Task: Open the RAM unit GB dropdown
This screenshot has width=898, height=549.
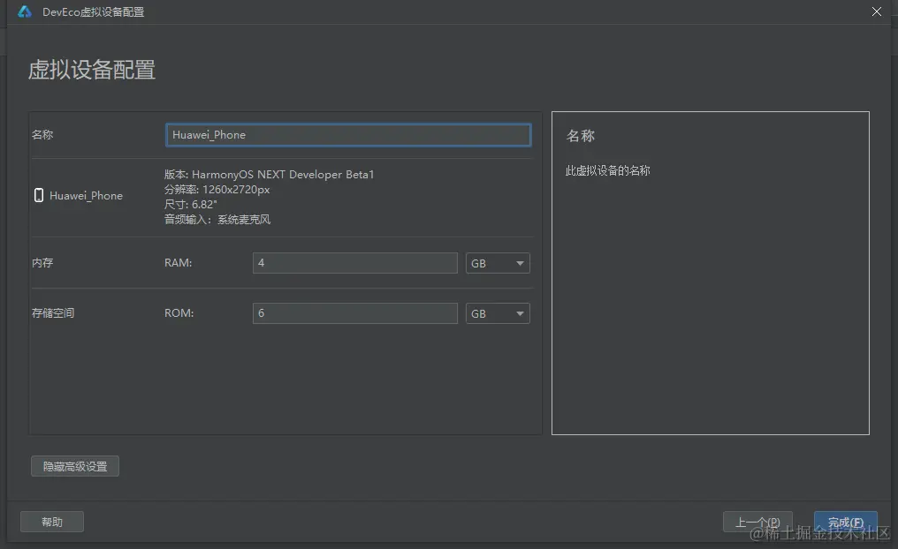Action: [498, 263]
